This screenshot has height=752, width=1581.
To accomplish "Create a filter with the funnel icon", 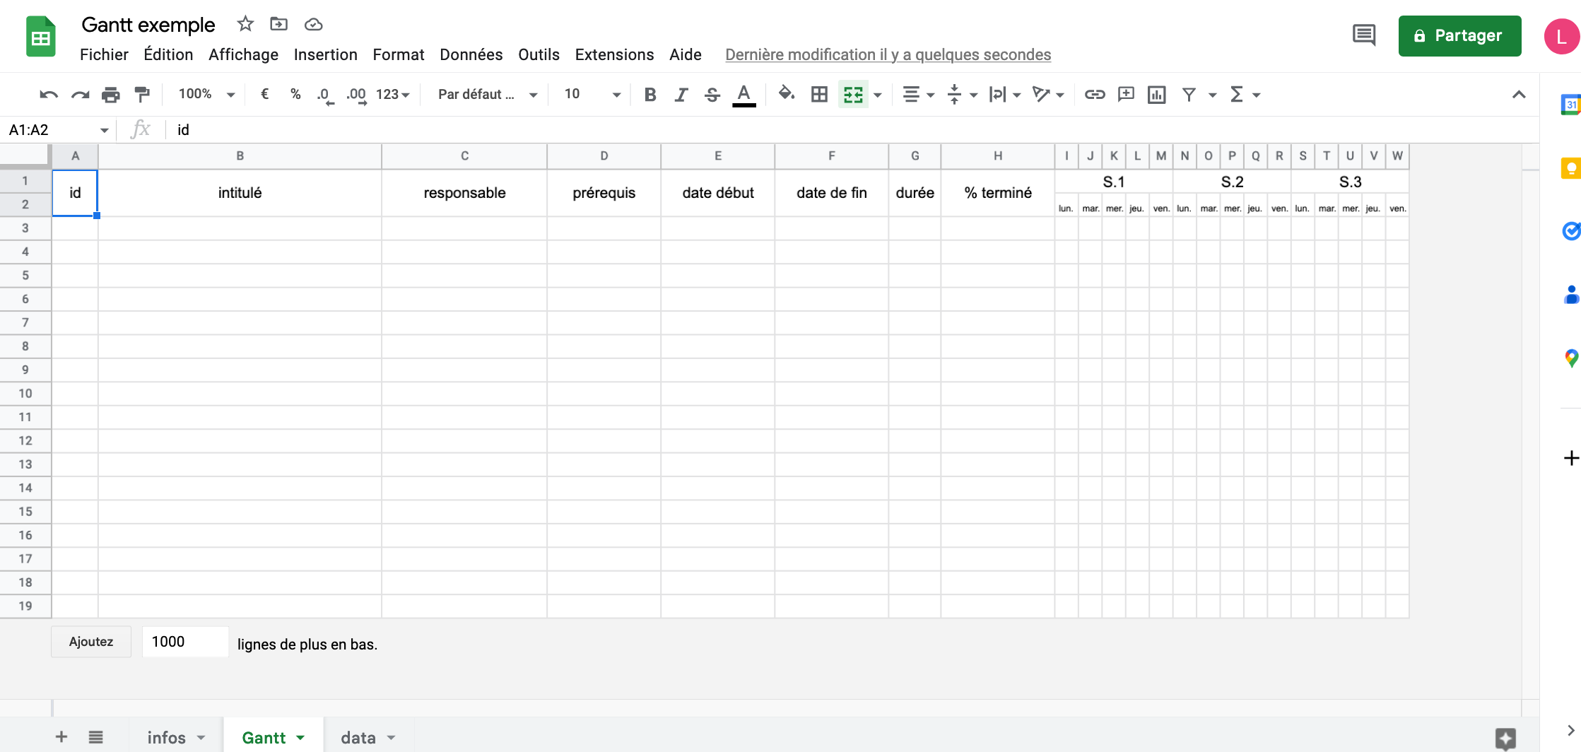I will (x=1189, y=95).
